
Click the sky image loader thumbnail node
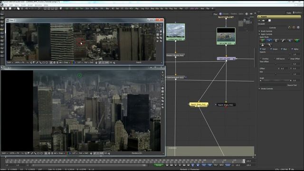coord(176,32)
